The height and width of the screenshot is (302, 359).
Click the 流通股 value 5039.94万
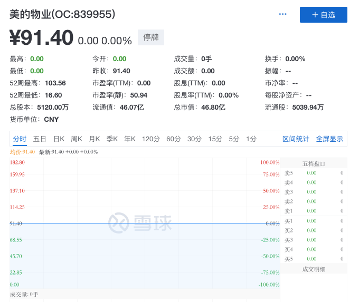[x=308, y=107]
